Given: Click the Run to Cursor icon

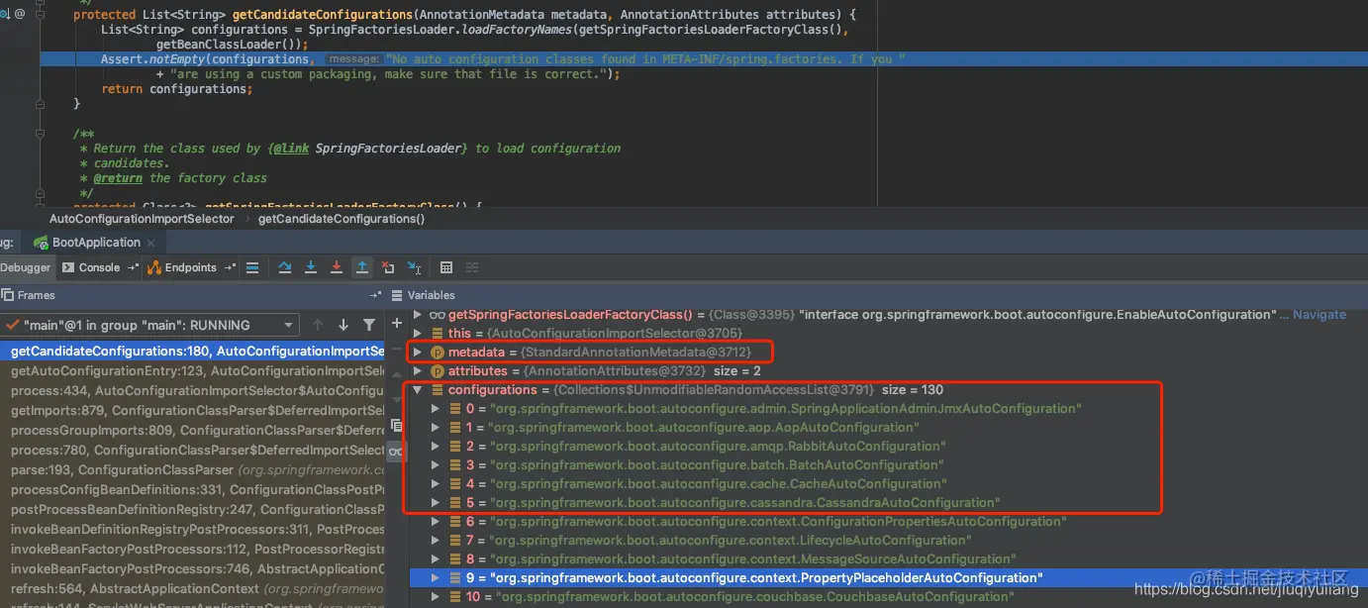Looking at the screenshot, I should click(414, 267).
